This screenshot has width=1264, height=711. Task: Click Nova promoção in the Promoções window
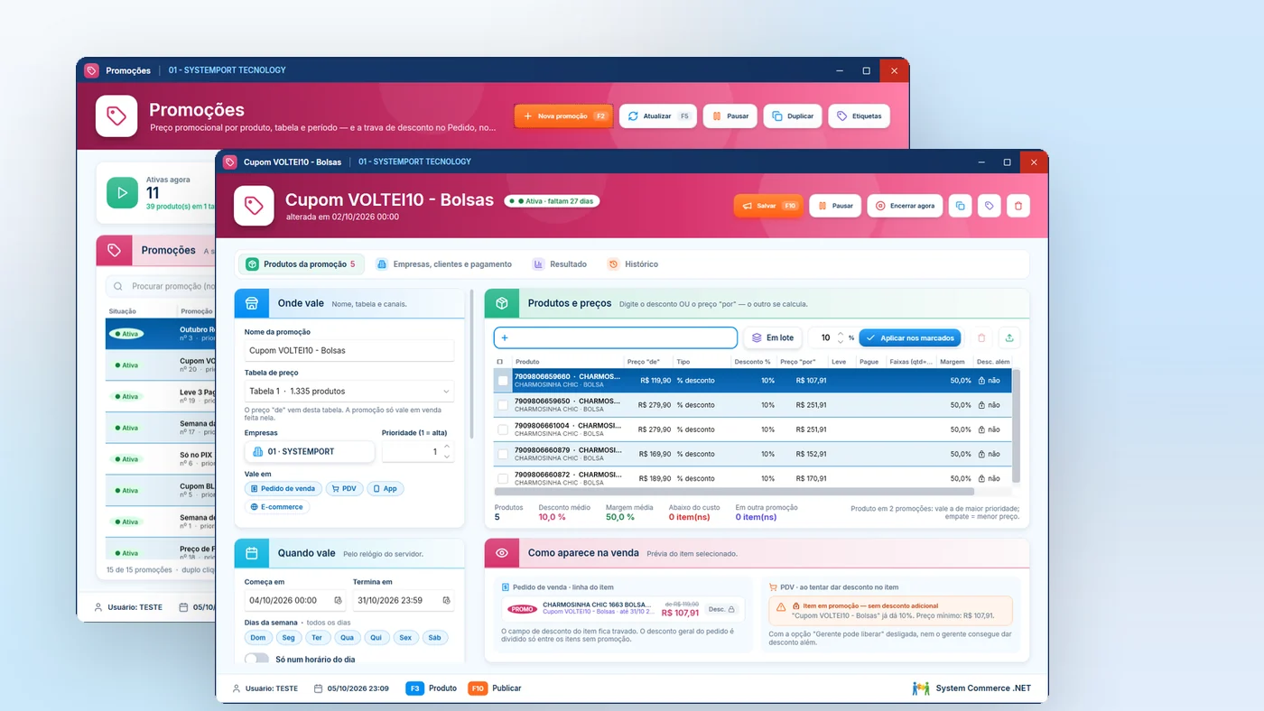(x=564, y=116)
